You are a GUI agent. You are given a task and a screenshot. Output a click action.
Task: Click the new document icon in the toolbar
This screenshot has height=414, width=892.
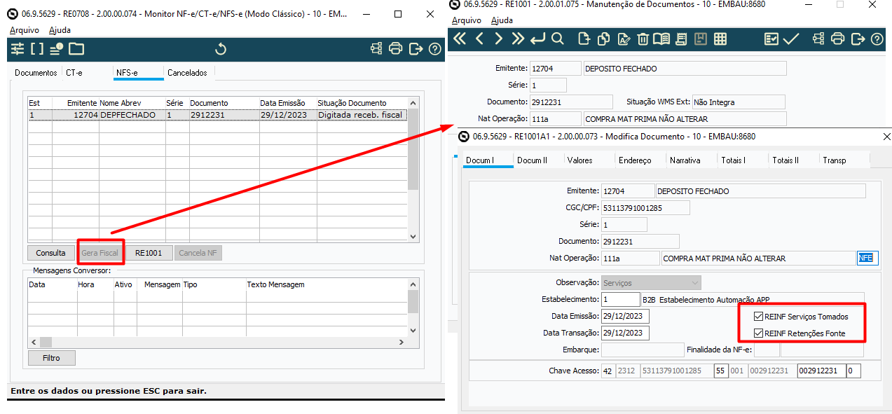[x=583, y=39]
